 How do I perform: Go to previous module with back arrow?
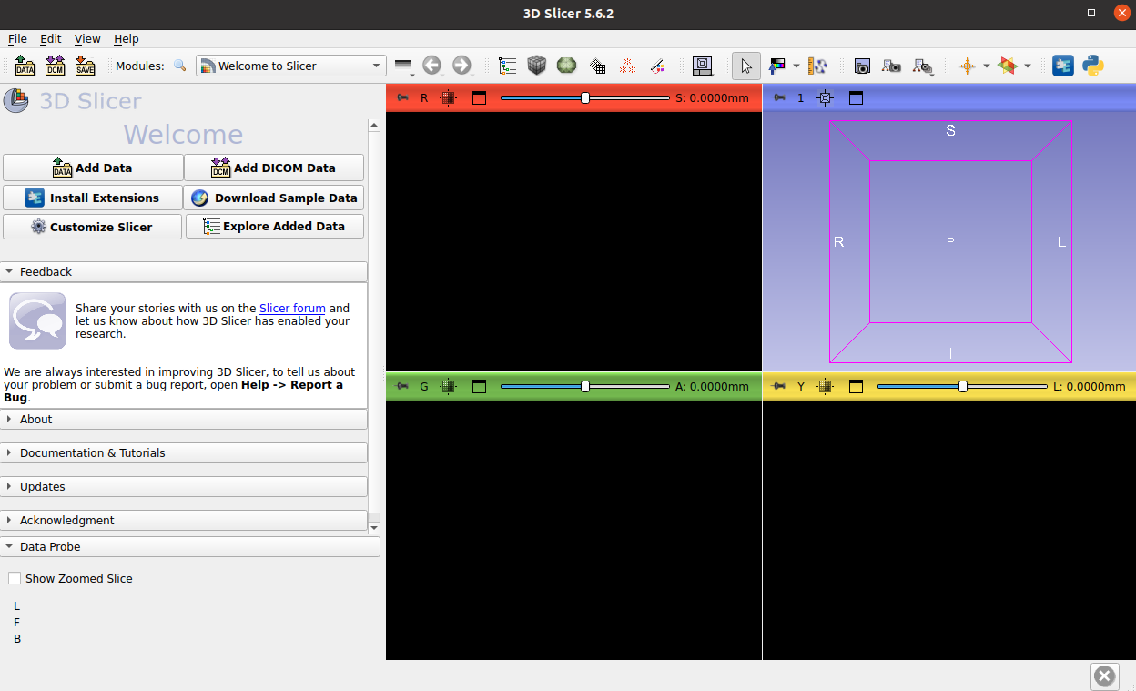click(431, 66)
